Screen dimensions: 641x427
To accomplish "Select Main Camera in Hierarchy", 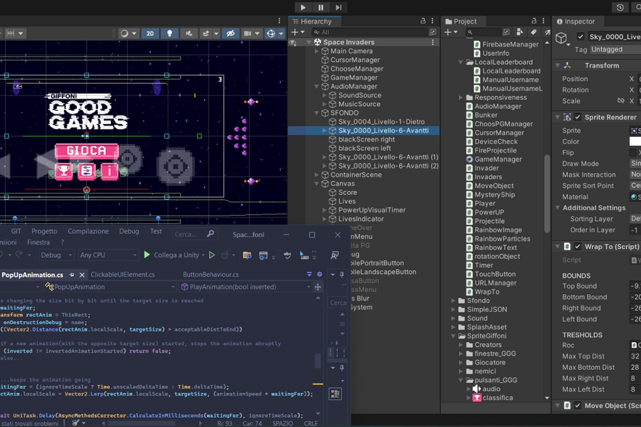I will point(351,51).
